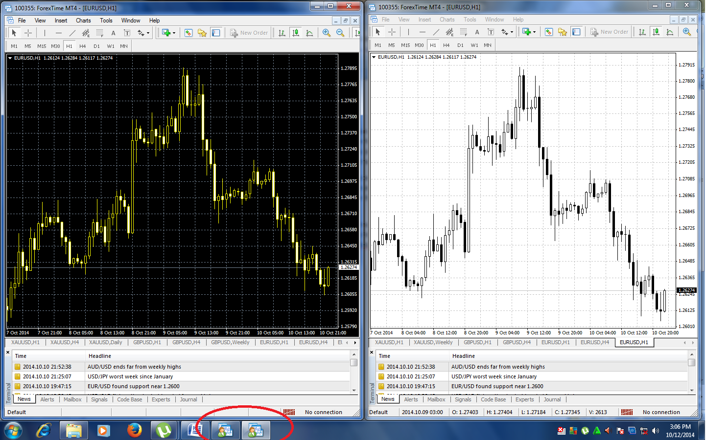Select the Crosshair tool in the toolbar
This screenshot has width=706, height=440.
[x=27, y=33]
